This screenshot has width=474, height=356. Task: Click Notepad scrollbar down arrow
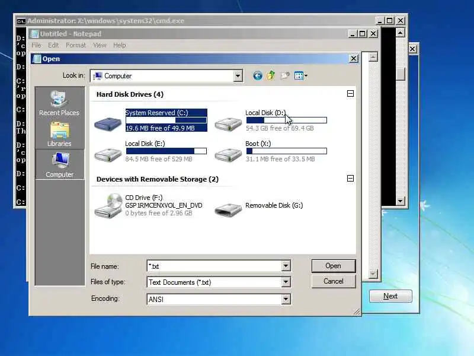click(373, 274)
